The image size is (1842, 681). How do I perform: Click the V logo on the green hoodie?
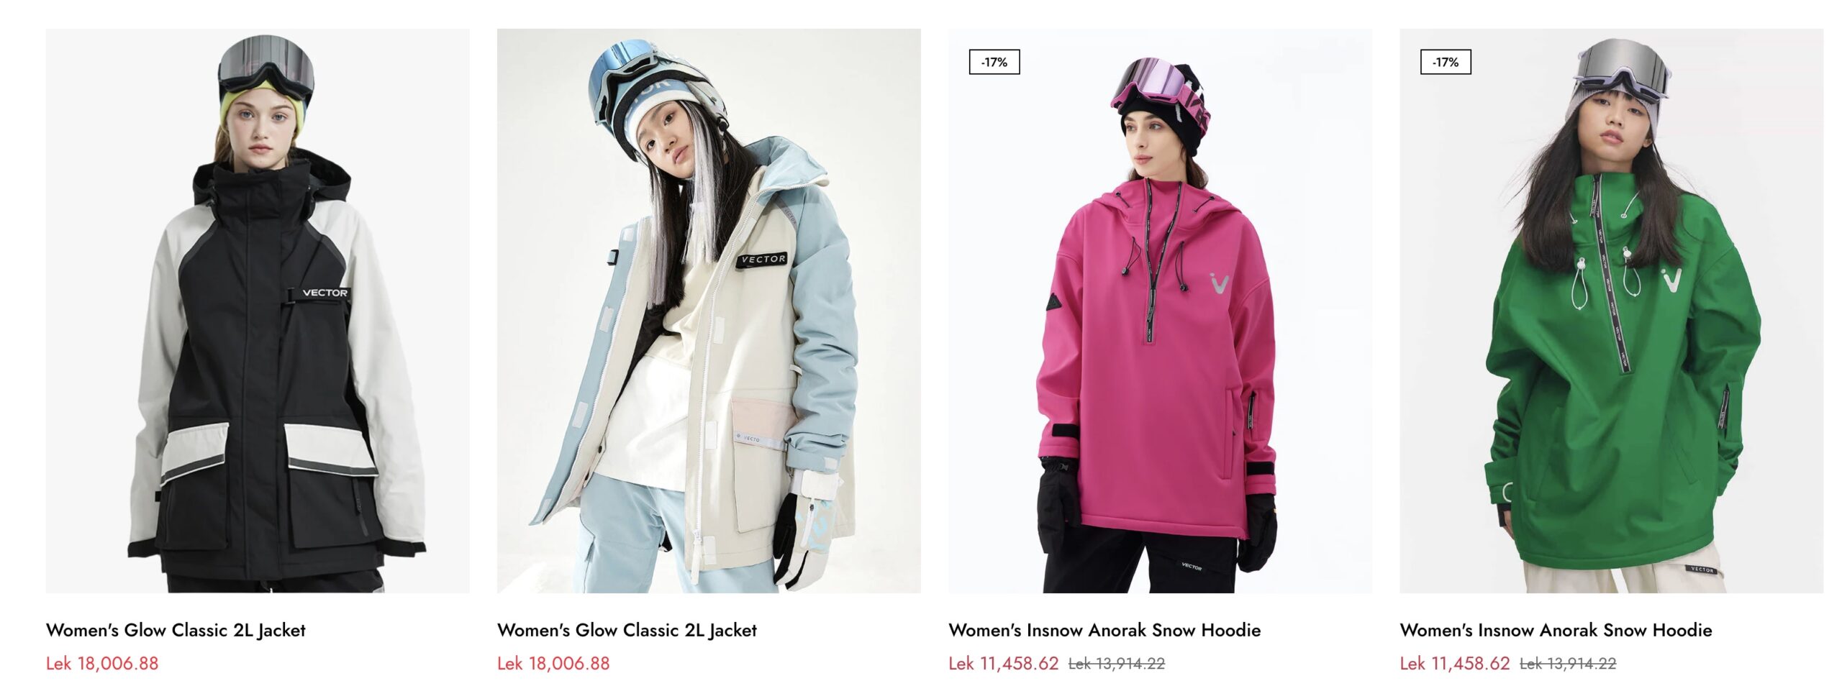tap(1671, 280)
